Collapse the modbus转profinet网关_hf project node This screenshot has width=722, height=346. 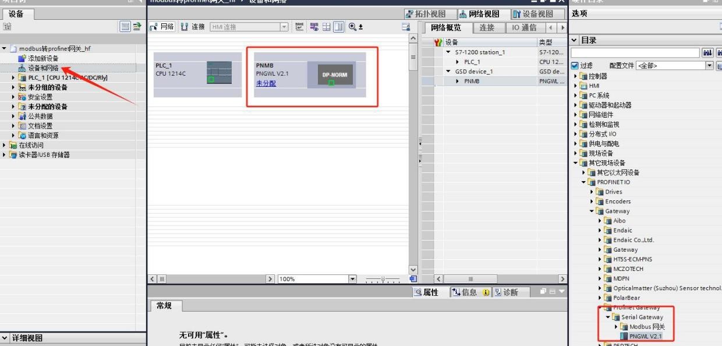(5, 49)
